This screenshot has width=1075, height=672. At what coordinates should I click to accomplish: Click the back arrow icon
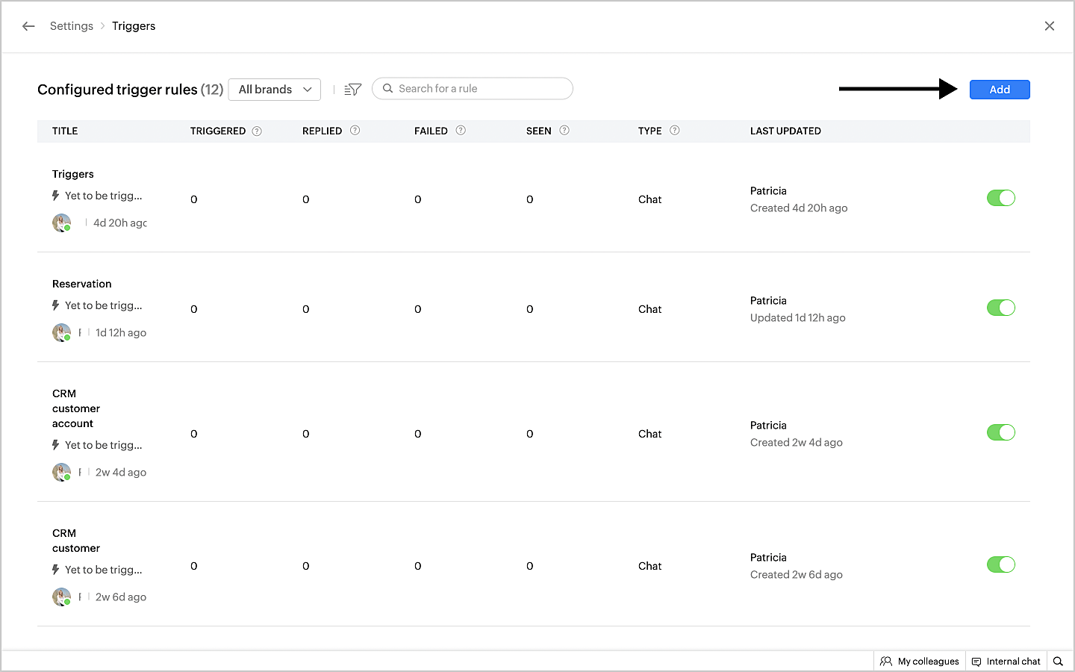click(29, 26)
